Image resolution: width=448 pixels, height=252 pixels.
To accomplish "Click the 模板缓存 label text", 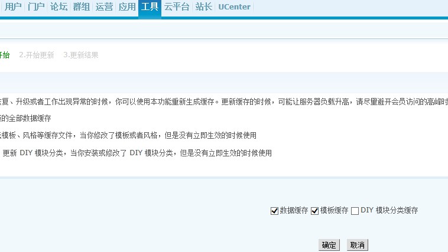I will point(334,210).
